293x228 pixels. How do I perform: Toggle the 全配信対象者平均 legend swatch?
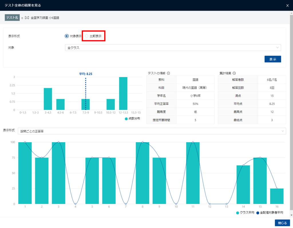coord(258,213)
